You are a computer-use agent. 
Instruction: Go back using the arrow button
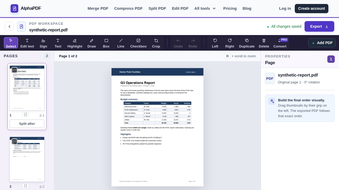pos(9,26)
